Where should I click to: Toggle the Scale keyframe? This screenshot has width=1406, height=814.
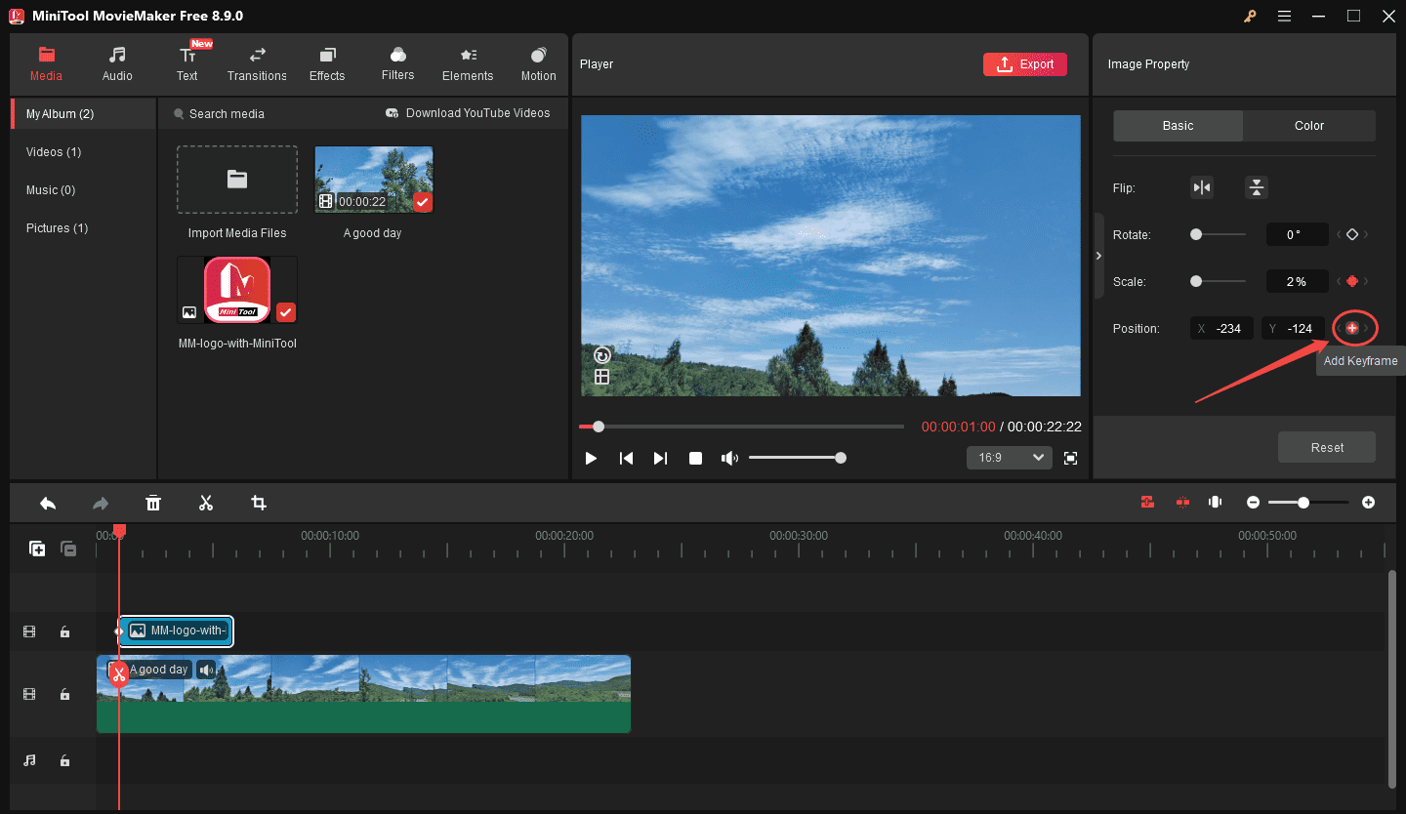1352,281
